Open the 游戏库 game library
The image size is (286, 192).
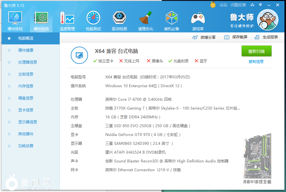click(197, 20)
